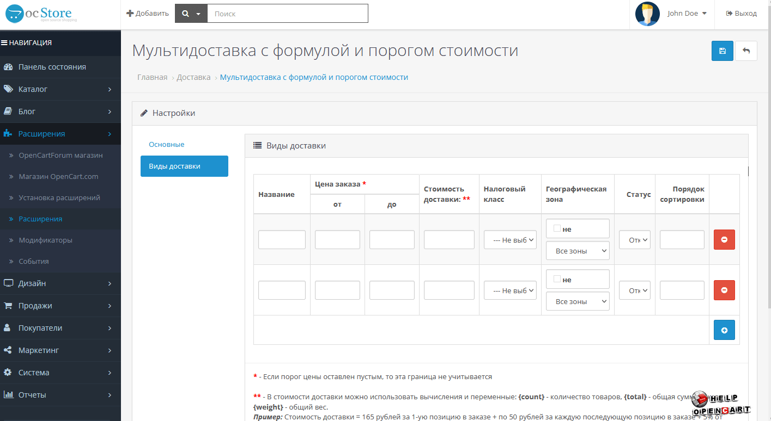Viewport: 771px width, 421px height.
Task: Click the Выход sign-out icon
Action: pos(729,14)
